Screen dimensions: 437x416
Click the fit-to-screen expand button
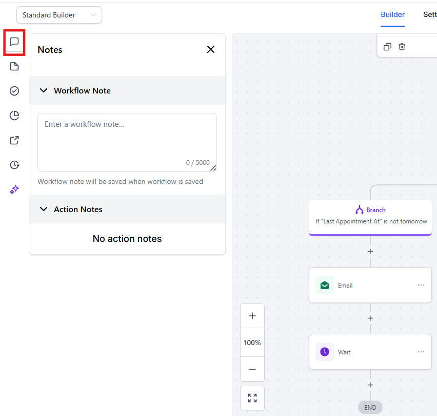pyautogui.click(x=252, y=398)
